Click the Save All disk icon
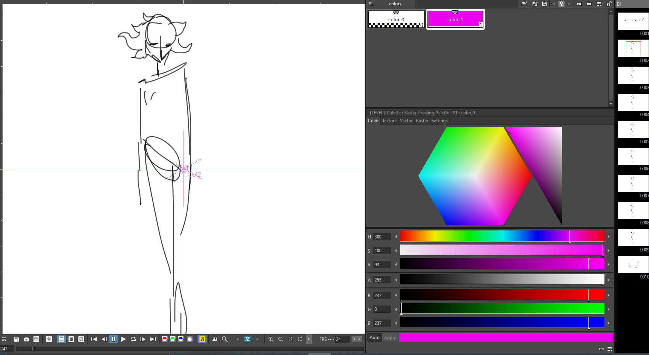Viewport: 649px width, 355px height. [x=16, y=339]
